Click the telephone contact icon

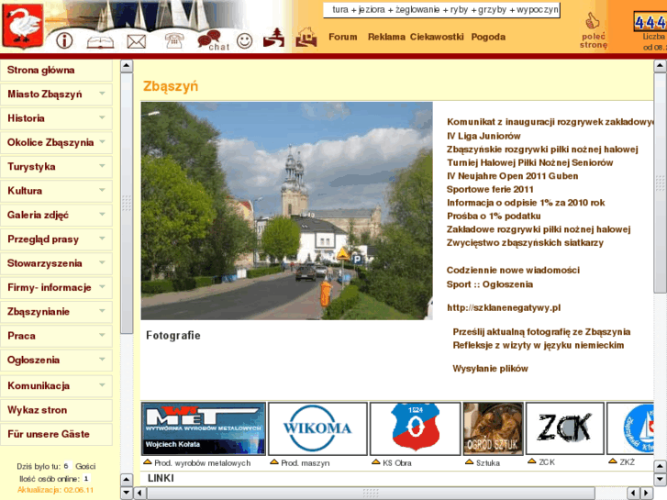pyautogui.click(x=174, y=40)
